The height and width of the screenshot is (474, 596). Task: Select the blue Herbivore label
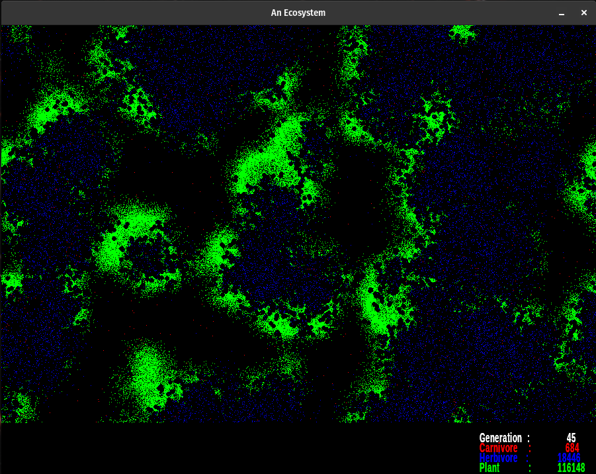(x=498, y=458)
